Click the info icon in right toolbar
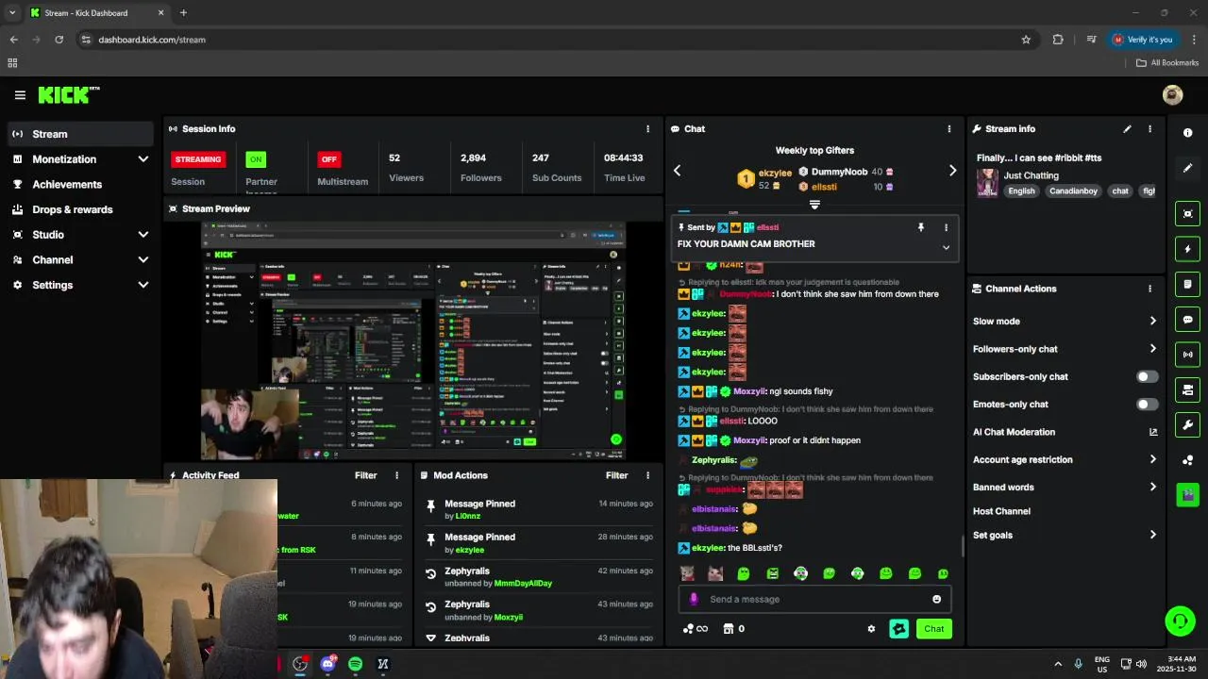The width and height of the screenshot is (1208, 679). coord(1188,133)
